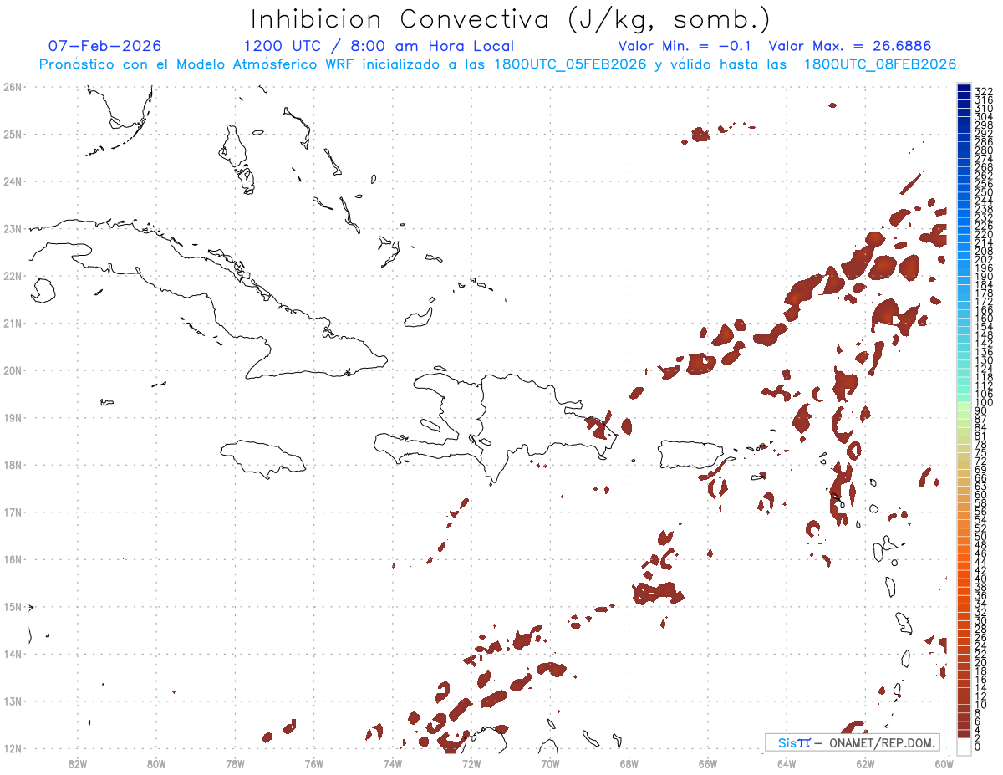The image size is (1003, 775).
Task: Click the '23N' latitude label
Action: [x=12, y=228]
